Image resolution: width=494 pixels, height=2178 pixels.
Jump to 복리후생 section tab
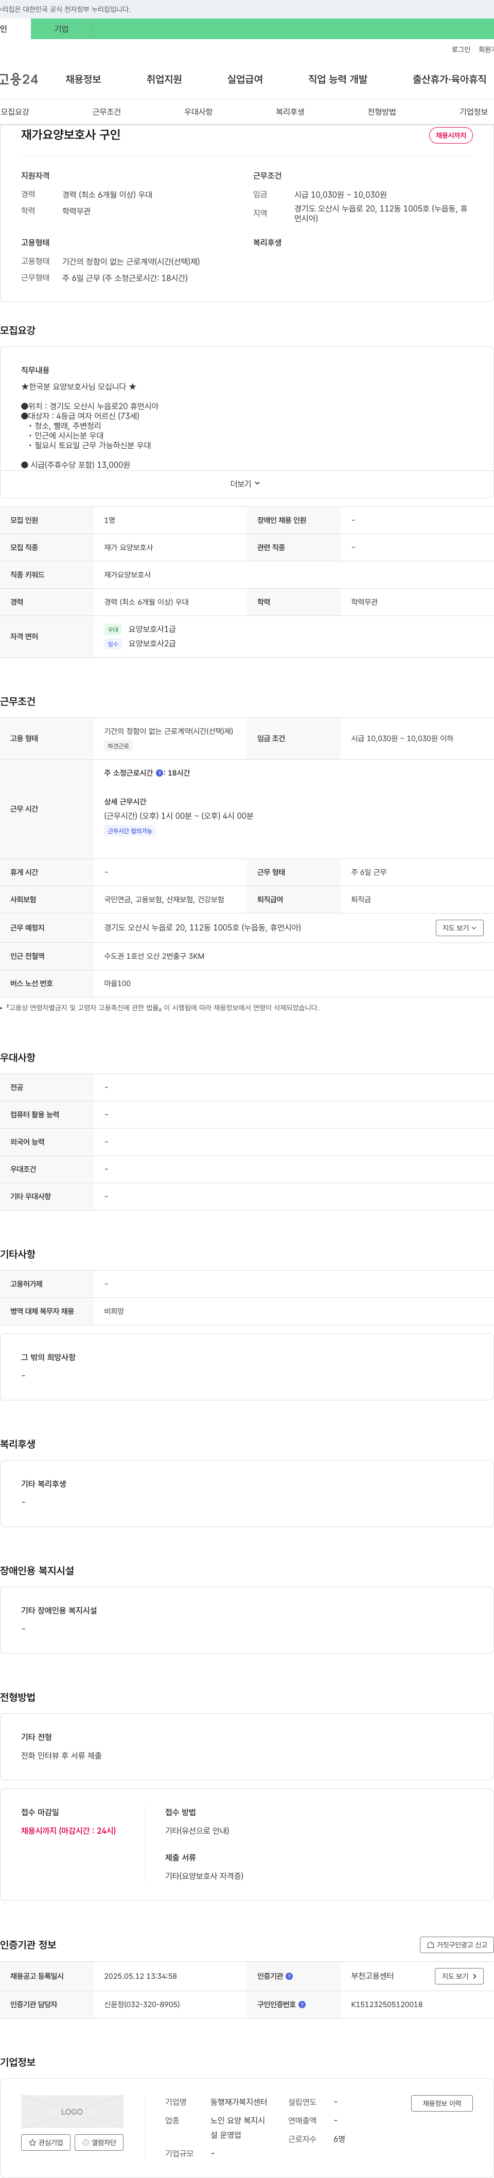click(x=290, y=112)
